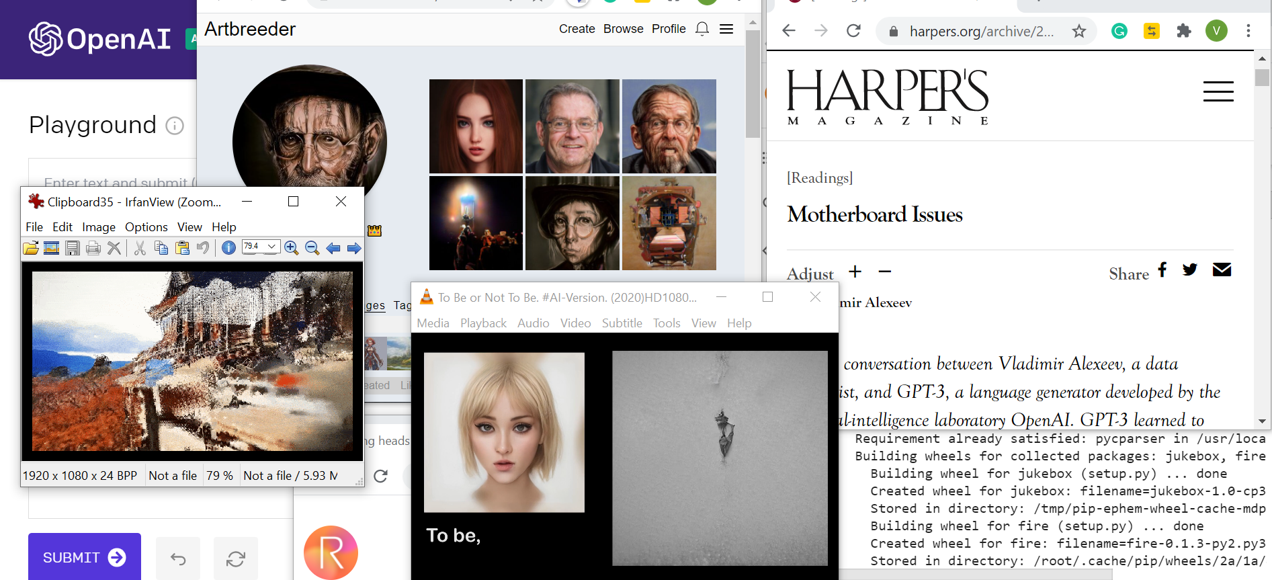Click the [Readings] category link
The image size is (1272, 580).
820,177
